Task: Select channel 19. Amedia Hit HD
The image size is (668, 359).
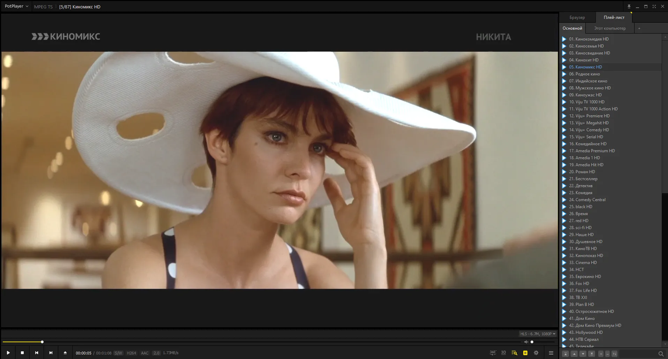Action: pos(611,165)
